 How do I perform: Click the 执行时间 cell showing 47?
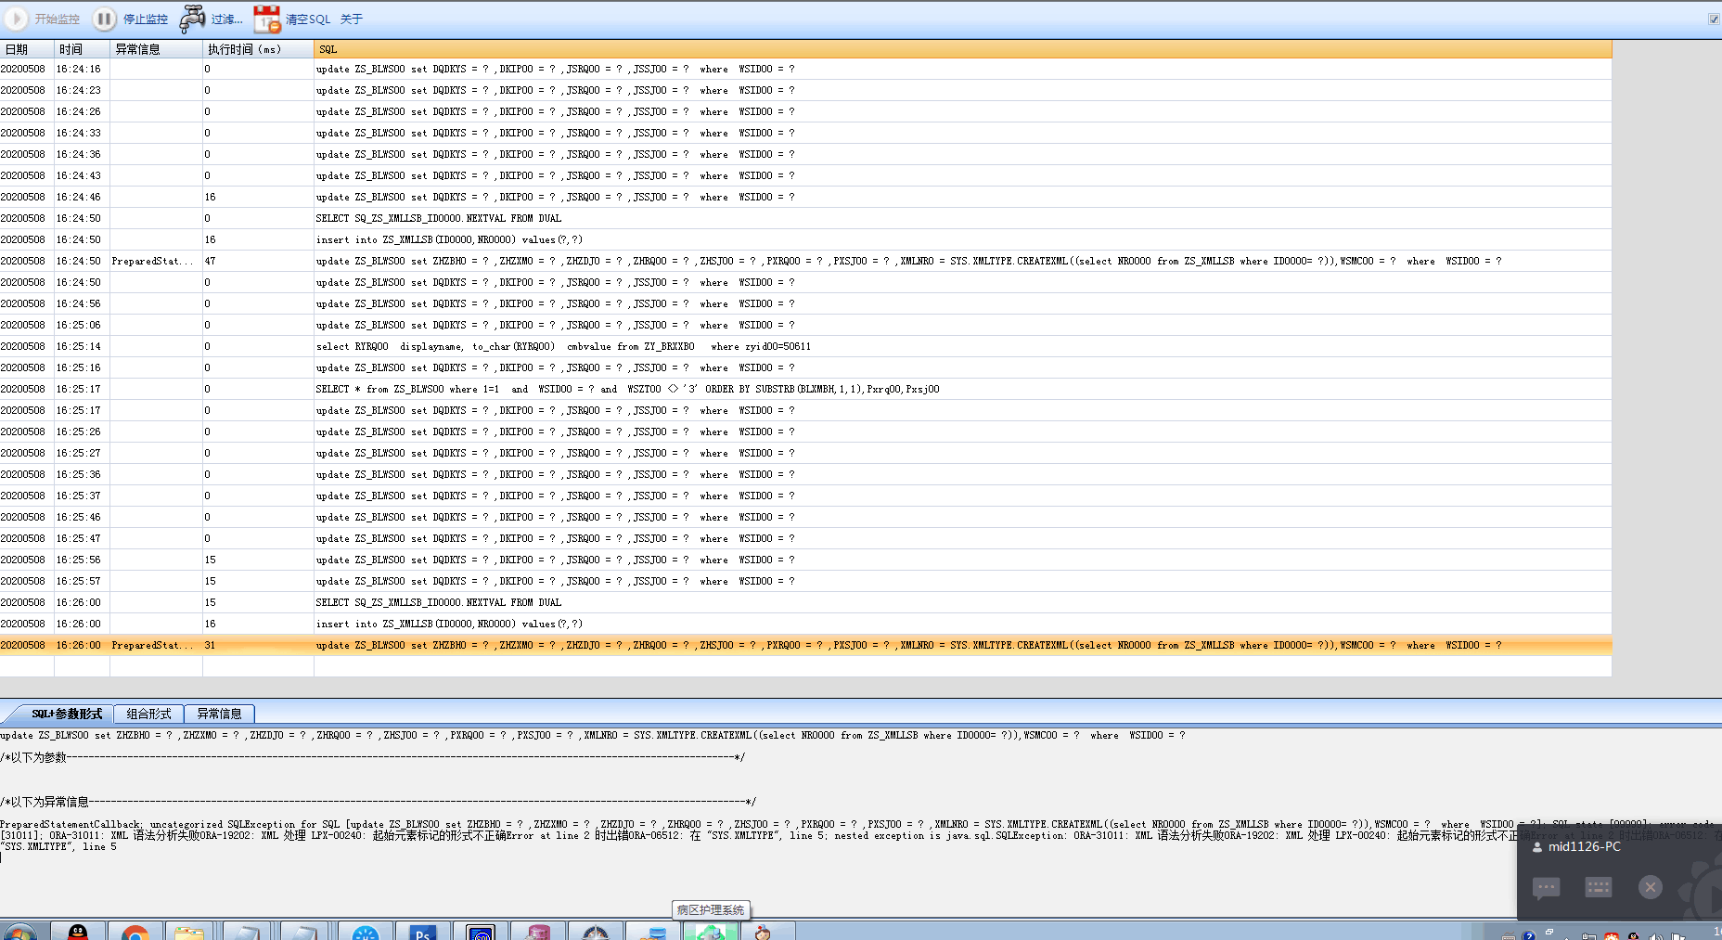point(258,261)
